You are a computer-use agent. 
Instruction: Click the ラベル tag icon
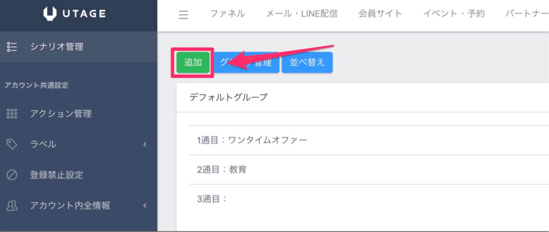12,144
